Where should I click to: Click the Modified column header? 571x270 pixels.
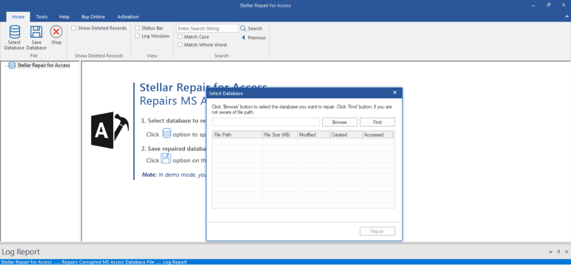click(314, 135)
